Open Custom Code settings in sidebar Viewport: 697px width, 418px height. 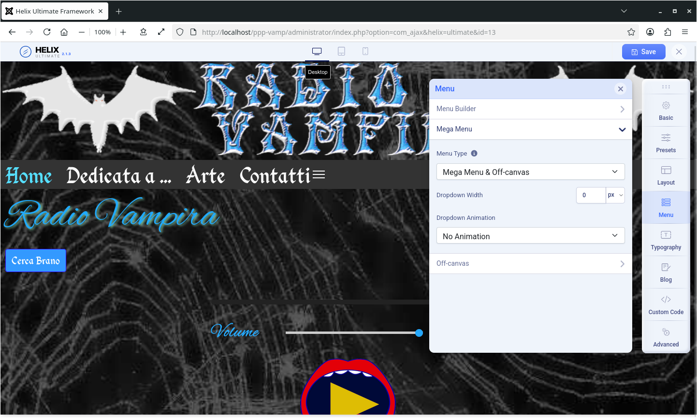666,305
